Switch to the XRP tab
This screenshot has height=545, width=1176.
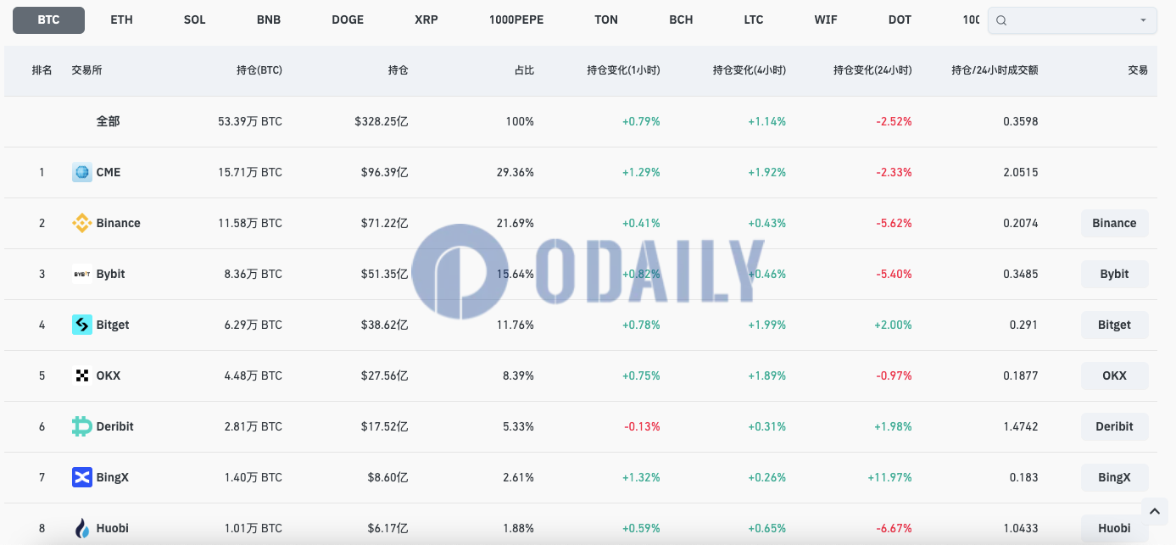pyautogui.click(x=426, y=19)
